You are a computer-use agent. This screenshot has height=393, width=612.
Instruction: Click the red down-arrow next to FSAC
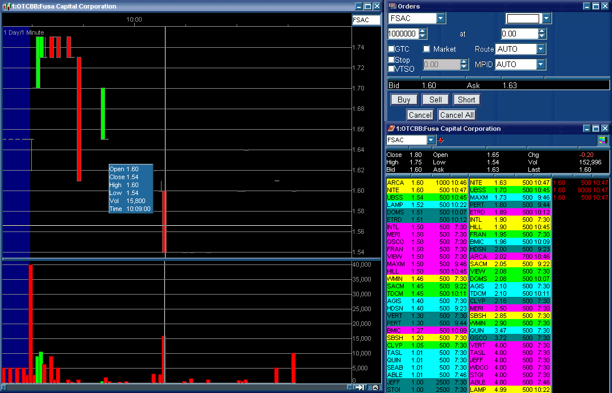click(x=441, y=140)
